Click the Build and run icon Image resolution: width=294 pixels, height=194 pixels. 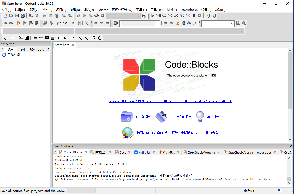click(91, 16)
